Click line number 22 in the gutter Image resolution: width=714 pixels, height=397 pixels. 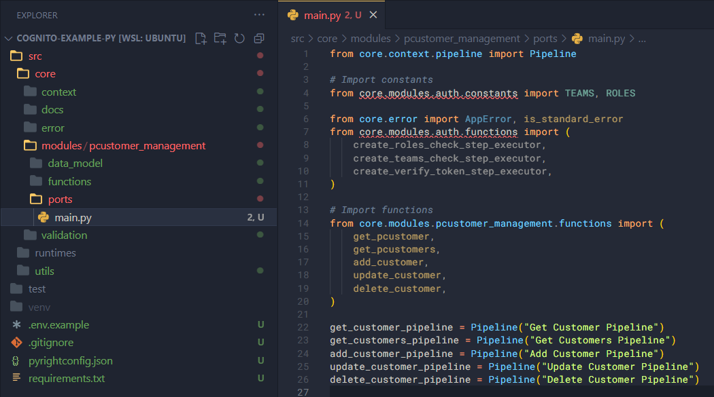click(303, 327)
